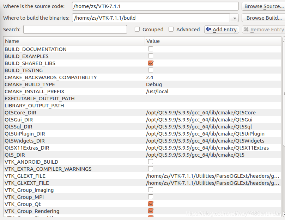Select EXECUTABLE_OUTPUT_PATH row name
Screen dimensions: 285x220
point(40,99)
